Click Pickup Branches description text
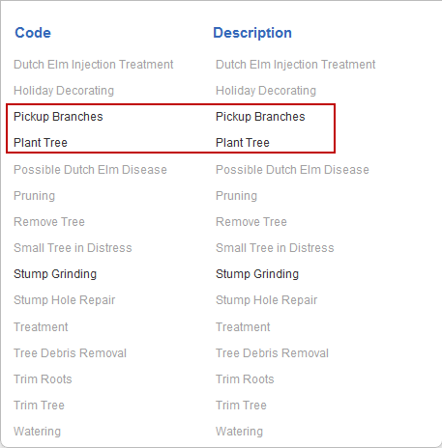The image size is (442, 448). point(260,117)
